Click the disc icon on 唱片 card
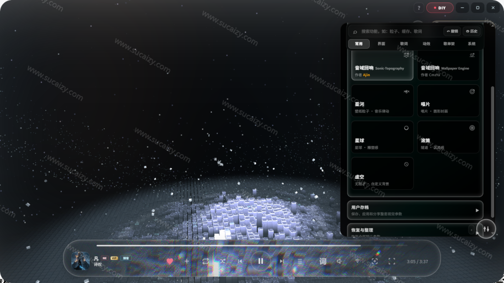 pyautogui.click(x=472, y=91)
